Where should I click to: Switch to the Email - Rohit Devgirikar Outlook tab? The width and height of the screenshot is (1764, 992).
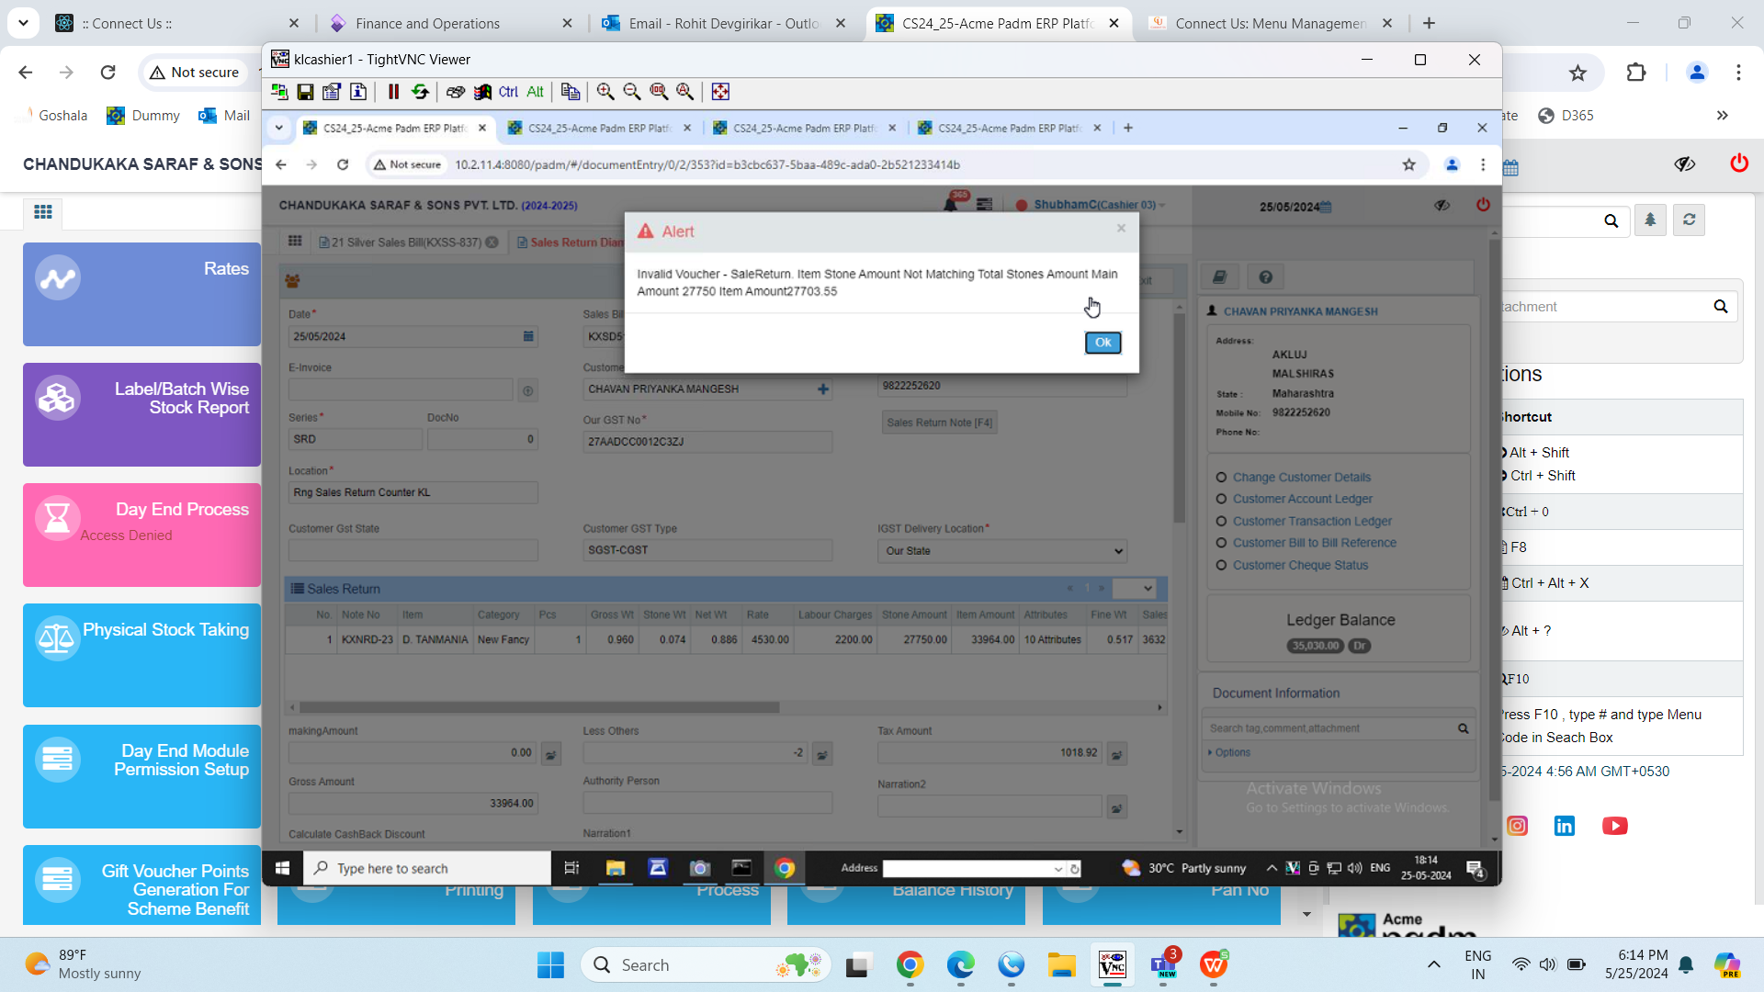[723, 23]
